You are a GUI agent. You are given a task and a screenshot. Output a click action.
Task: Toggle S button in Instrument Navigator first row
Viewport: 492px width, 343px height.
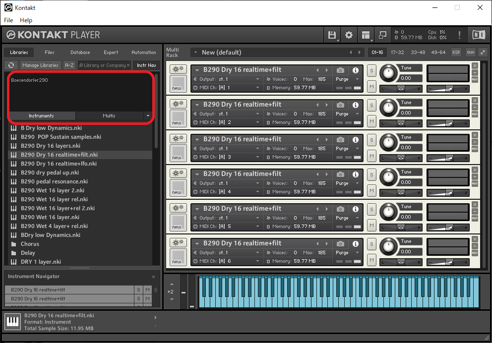139,289
